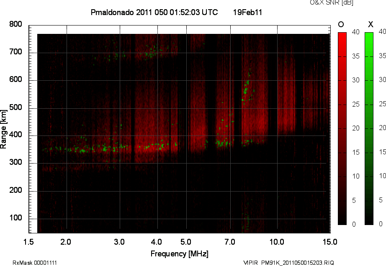Click the 200 km range tick label
Viewport: 386px width, 266px height.
point(16,190)
